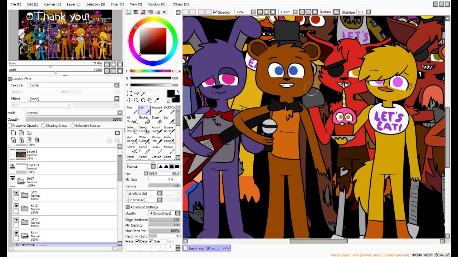The height and width of the screenshot is (257, 458).
Task: Create a new linework layer
Action: [21, 133]
